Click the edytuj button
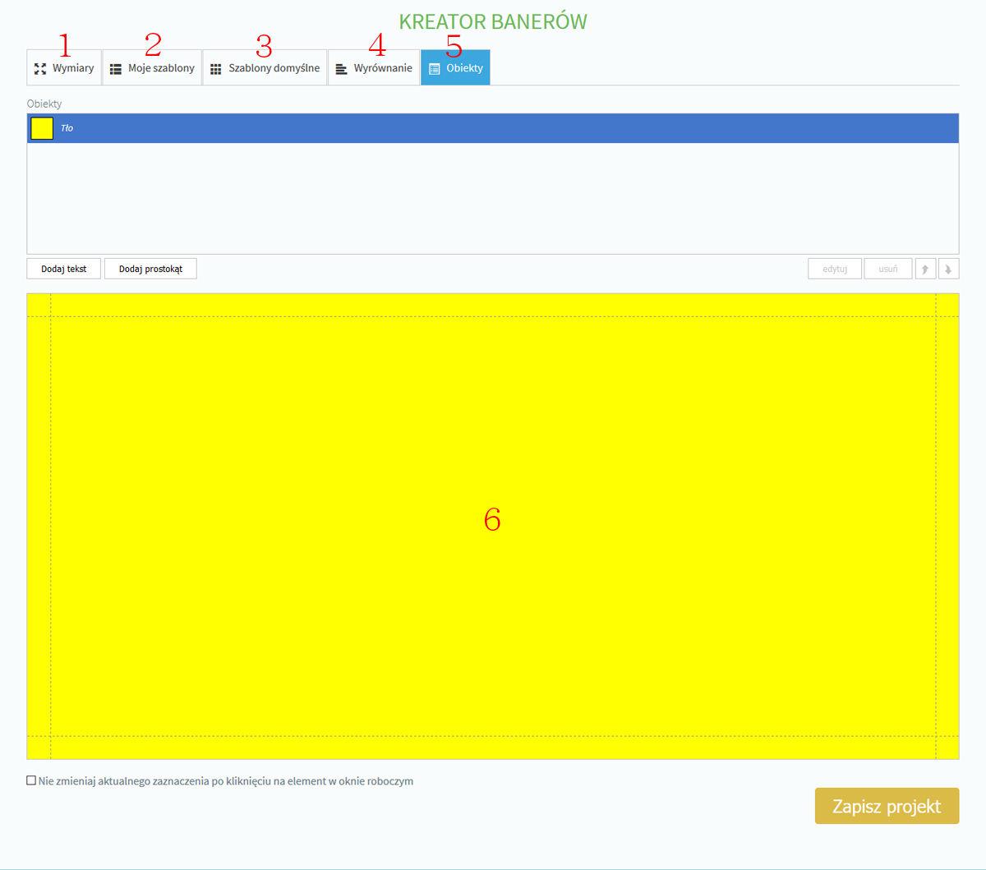The height and width of the screenshot is (870, 986). pyautogui.click(x=835, y=269)
